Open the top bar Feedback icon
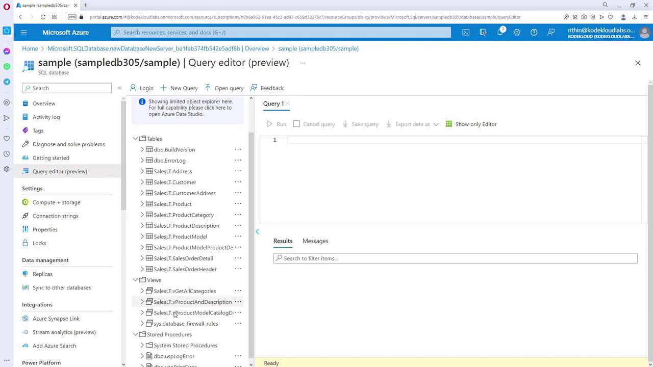The width and height of the screenshot is (653, 367). point(551,32)
